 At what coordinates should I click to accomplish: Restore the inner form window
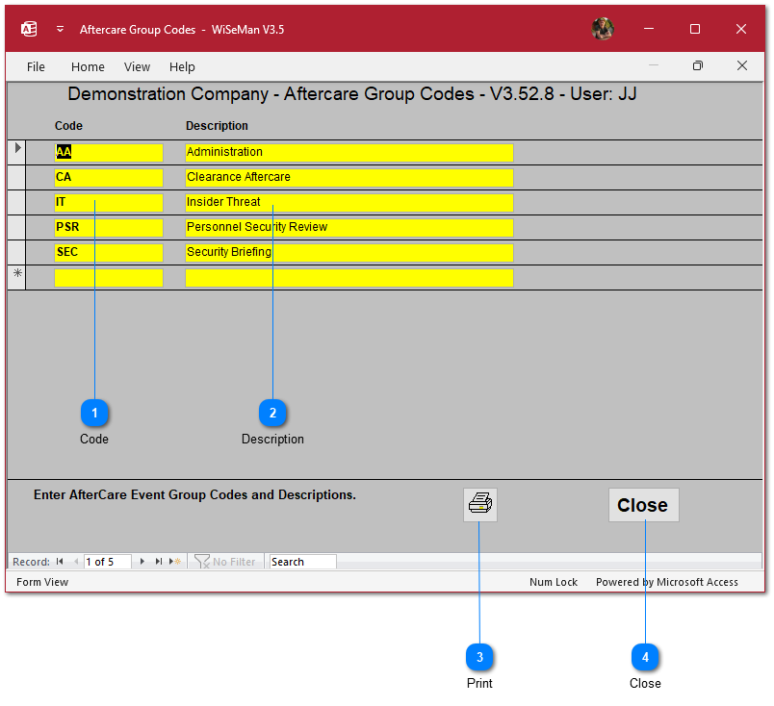698,66
